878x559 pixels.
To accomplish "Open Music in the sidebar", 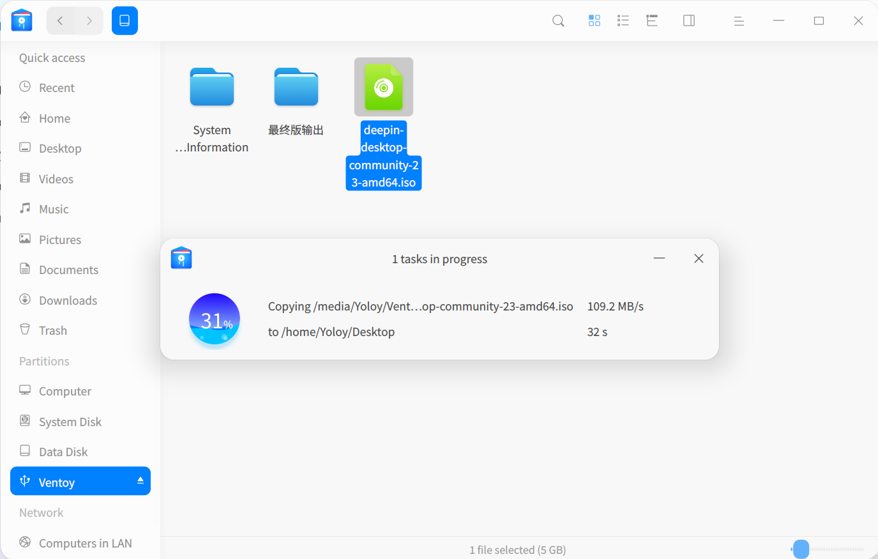I will click(80, 209).
